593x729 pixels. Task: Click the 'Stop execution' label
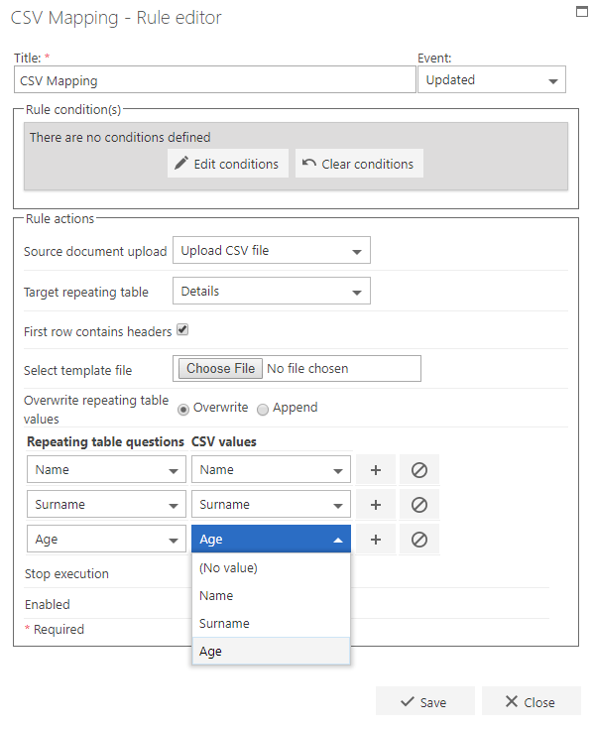pos(66,574)
